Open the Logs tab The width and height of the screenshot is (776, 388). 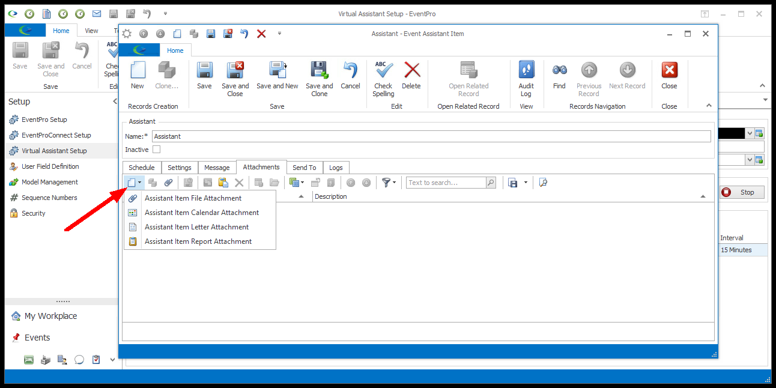336,168
